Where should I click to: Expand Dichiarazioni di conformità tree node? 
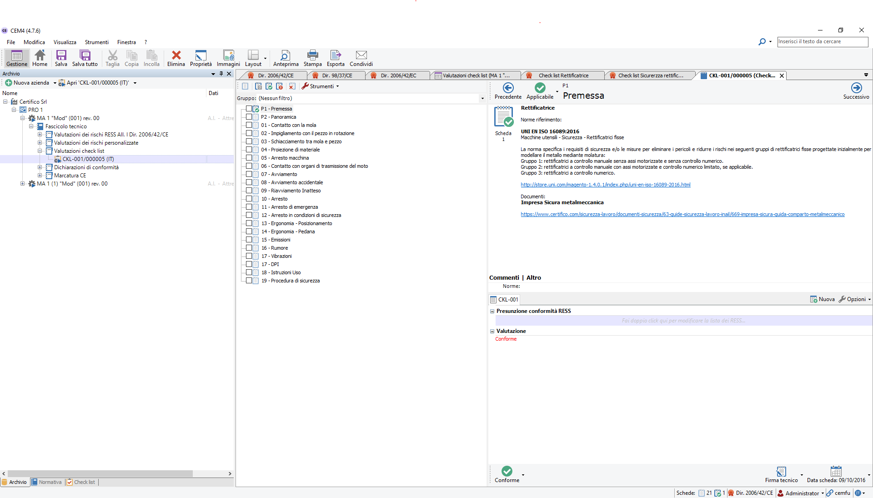[40, 167]
